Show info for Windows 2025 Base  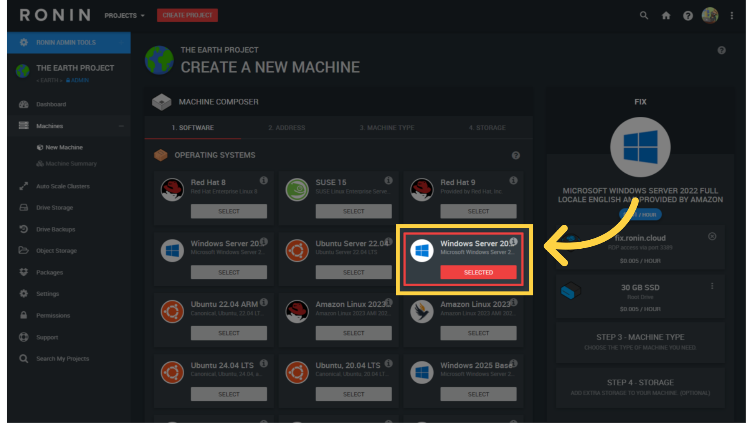tap(513, 363)
